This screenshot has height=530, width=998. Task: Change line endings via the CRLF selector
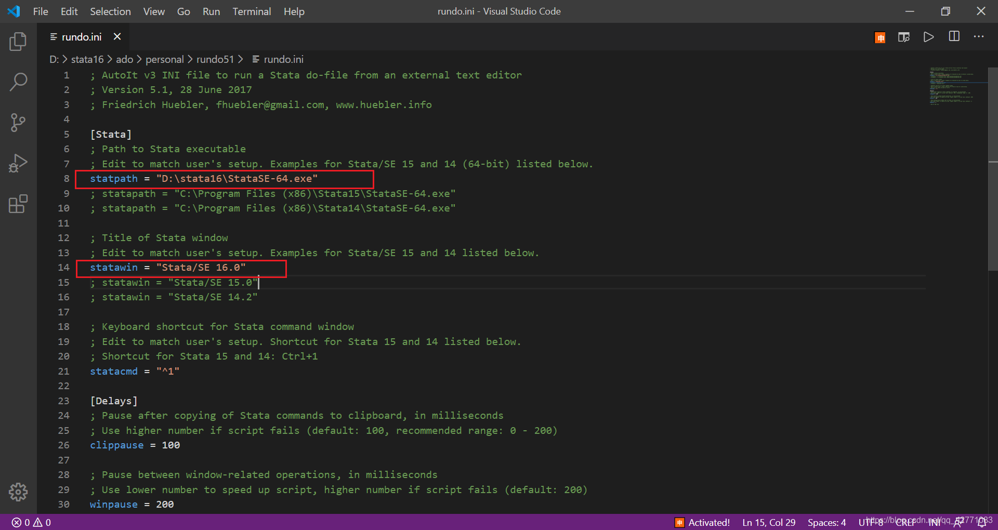click(905, 522)
